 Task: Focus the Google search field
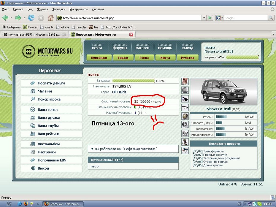pyautogui.click(x=246, y=18)
